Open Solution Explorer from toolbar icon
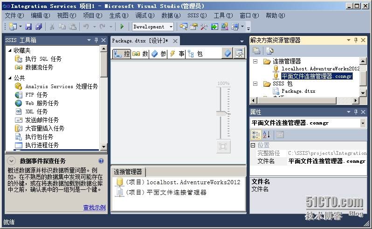This screenshot has width=372, height=229. coord(183,27)
